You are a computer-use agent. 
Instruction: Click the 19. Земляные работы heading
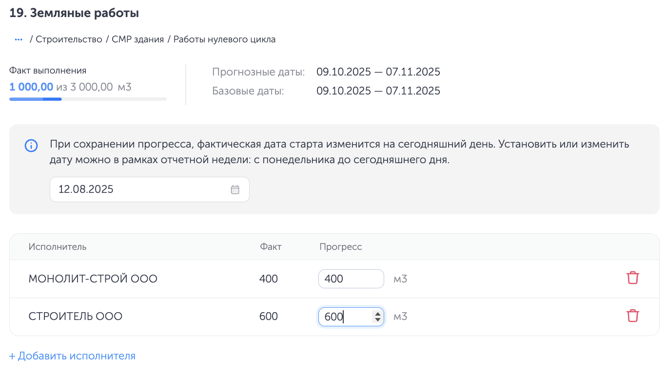point(73,13)
